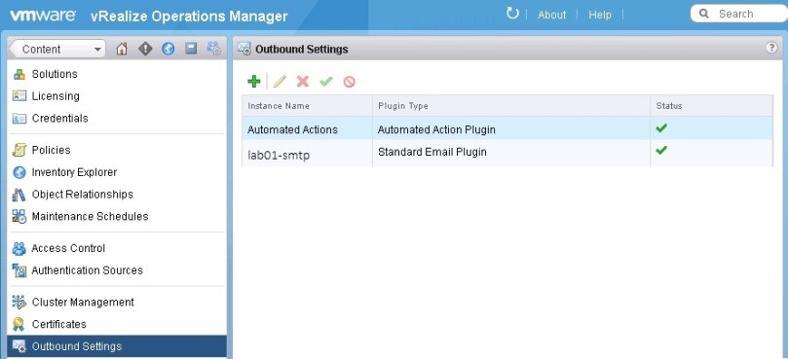Select the lab01-smtp instance name

click(x=279, y=155)
